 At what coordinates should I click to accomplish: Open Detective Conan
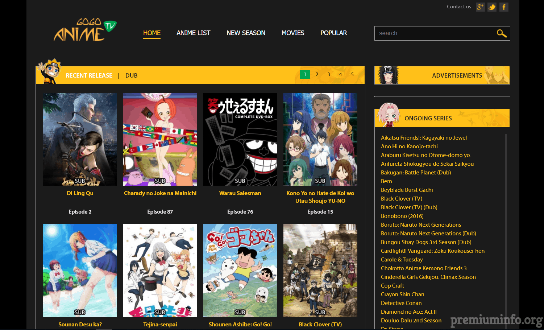[x=401, y=303]
